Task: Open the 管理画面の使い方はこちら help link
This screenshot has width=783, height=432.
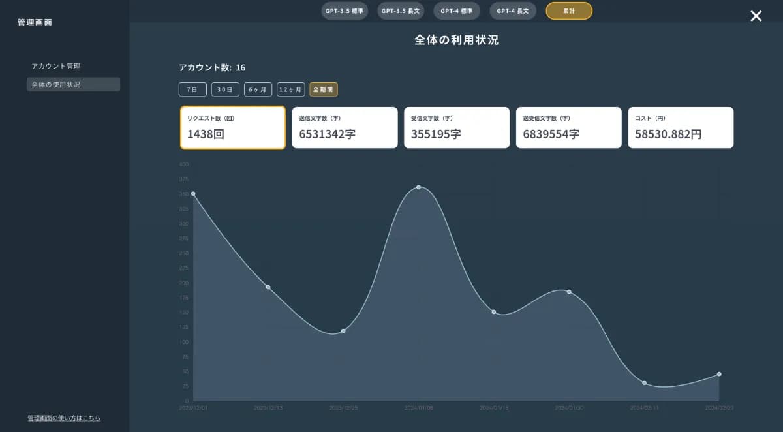Action: [x=62, y=418]
